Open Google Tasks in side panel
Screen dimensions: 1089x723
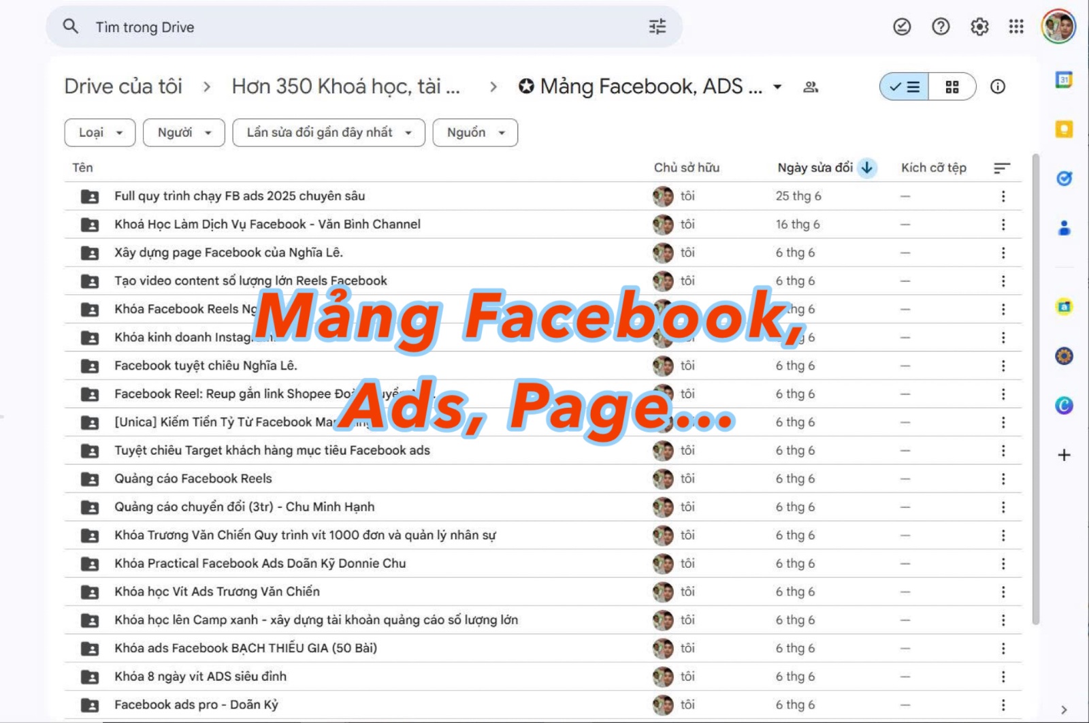pos(1064,178)
